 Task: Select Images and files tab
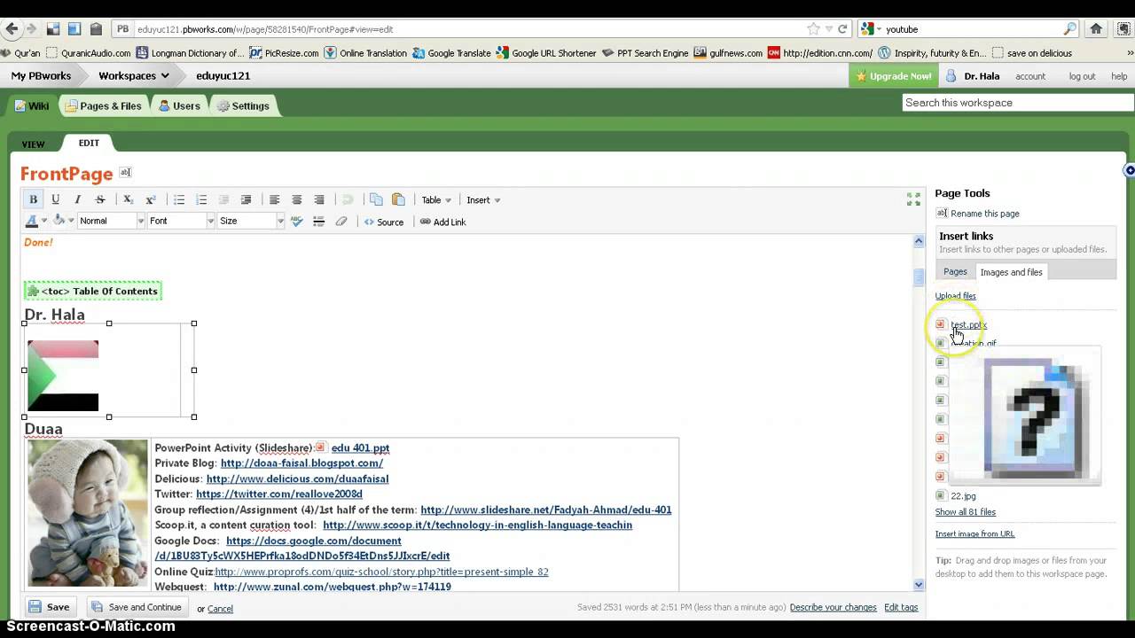pyautogui.click(x=1011, y=272)
